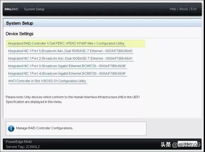205x152 pixels.
Task: Click the 'Manage RAID Controller Configurations.' text
Action: (x=45, y=128)
